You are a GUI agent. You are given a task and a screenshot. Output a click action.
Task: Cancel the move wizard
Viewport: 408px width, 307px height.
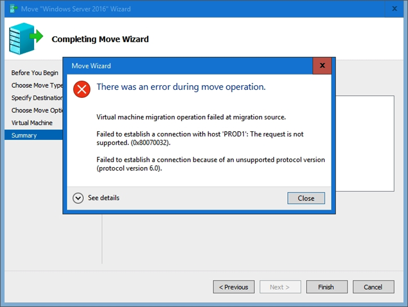click(373, 287)
